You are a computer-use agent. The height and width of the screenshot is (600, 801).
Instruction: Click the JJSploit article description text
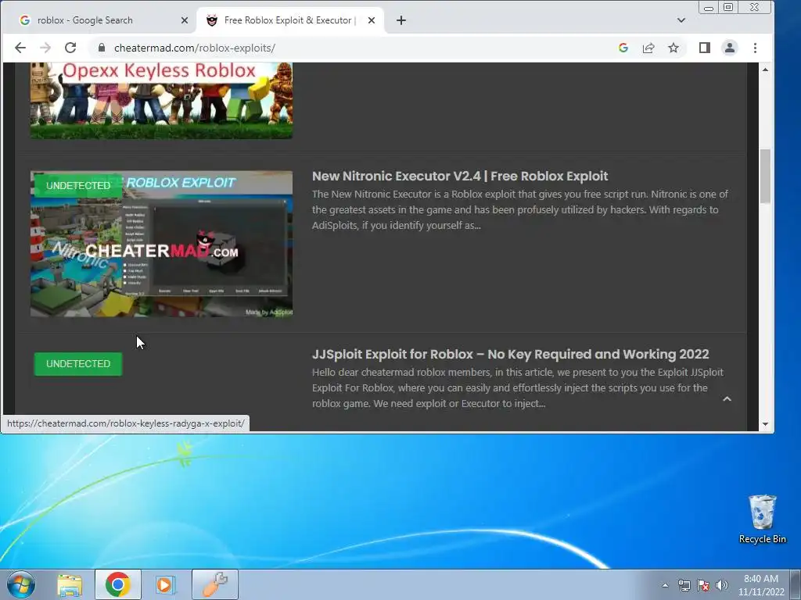(518, 387)
